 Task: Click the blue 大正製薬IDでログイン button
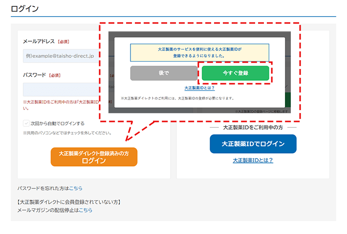pyautogui.click(x=253, y=144)
